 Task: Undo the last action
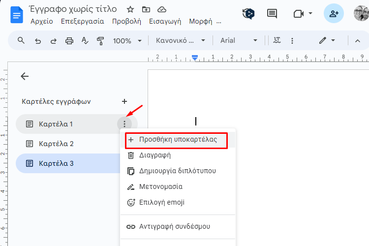click(x=38, y=40)
